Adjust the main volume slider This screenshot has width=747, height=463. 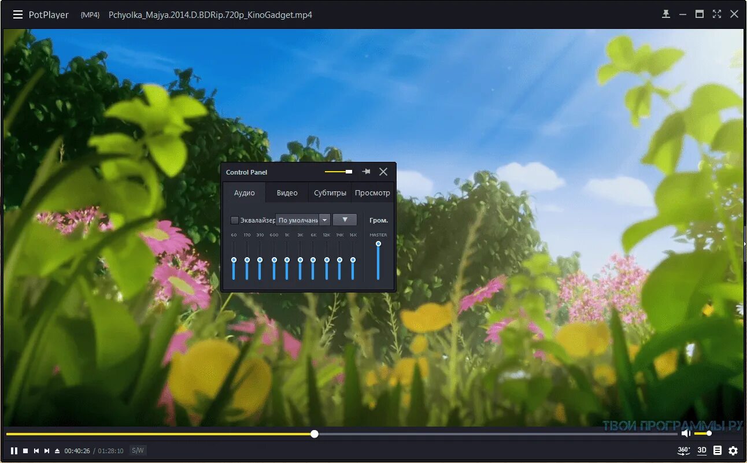(703, 434)
